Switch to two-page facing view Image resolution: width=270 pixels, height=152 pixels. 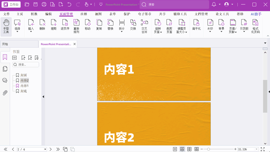189,149
